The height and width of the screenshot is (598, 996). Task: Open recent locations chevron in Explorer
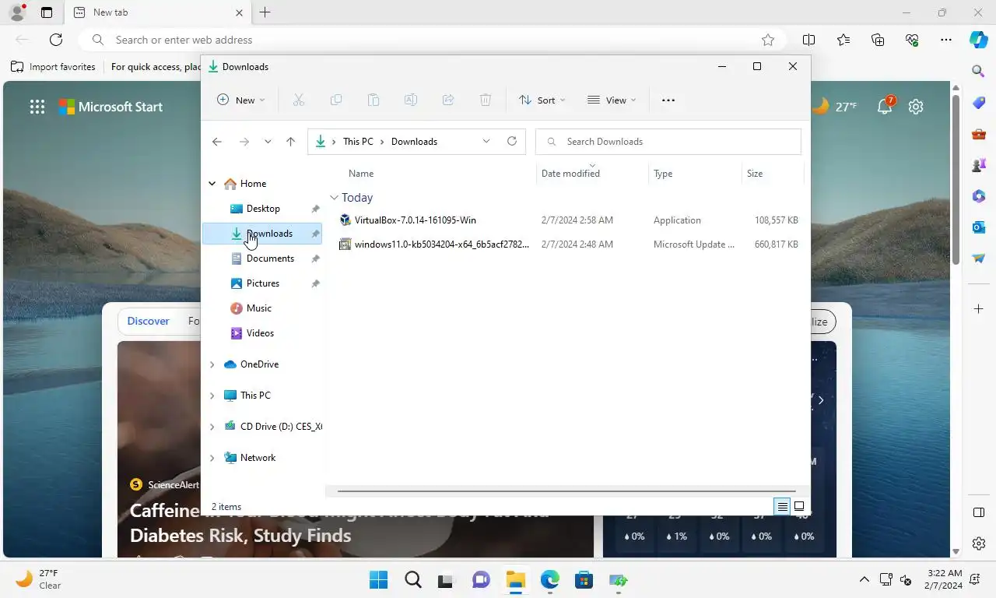268,142
